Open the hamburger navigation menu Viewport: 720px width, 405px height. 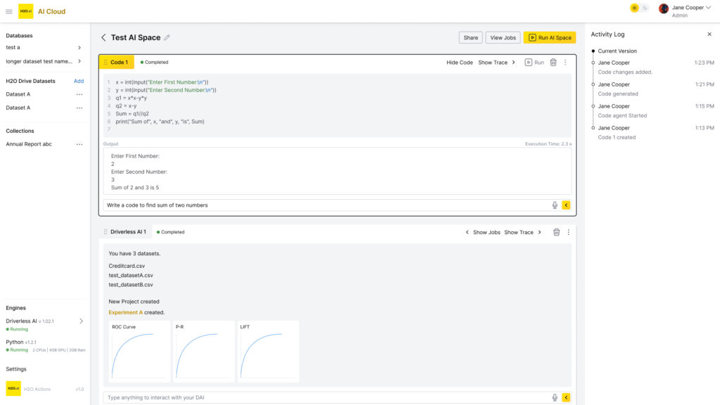(x=9, y=11)
